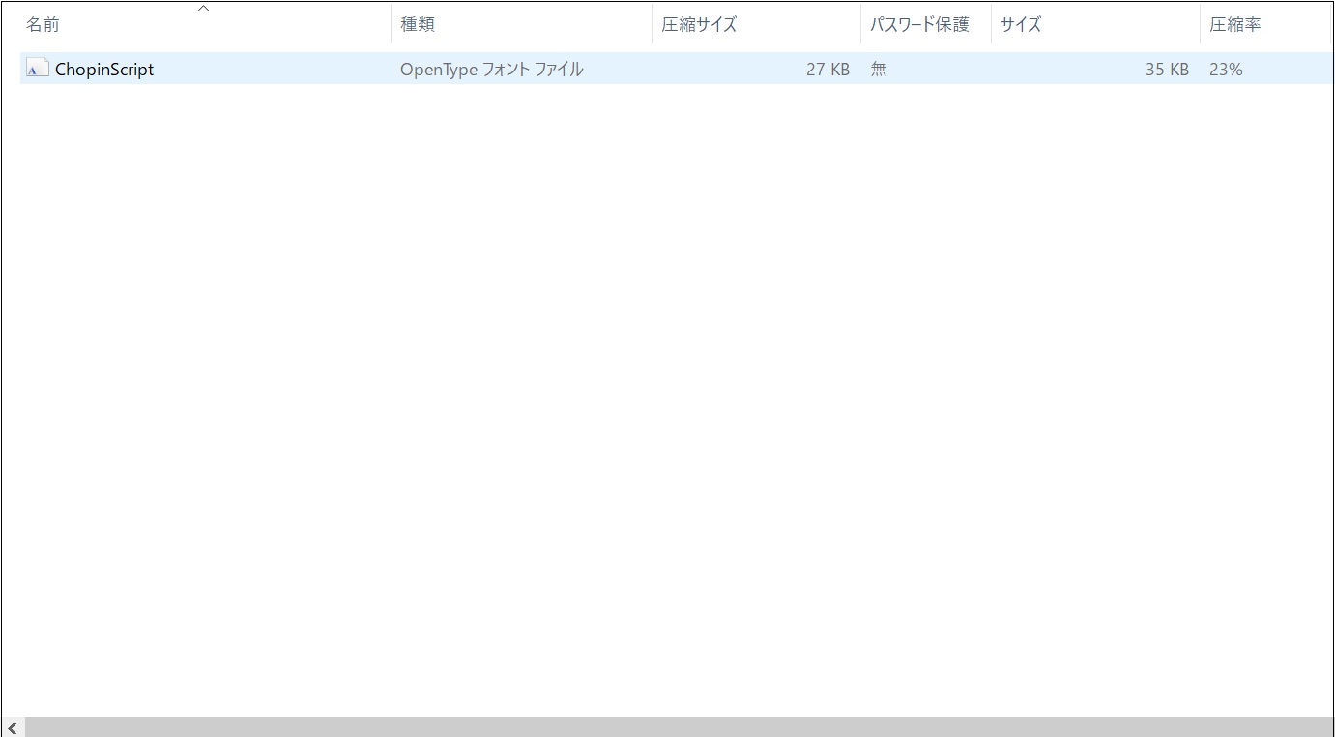The image size is (1335, 737).
Task: Click the horizontal scrollbar left arrow
Action: pyautogui.click(x=13, y=727)
